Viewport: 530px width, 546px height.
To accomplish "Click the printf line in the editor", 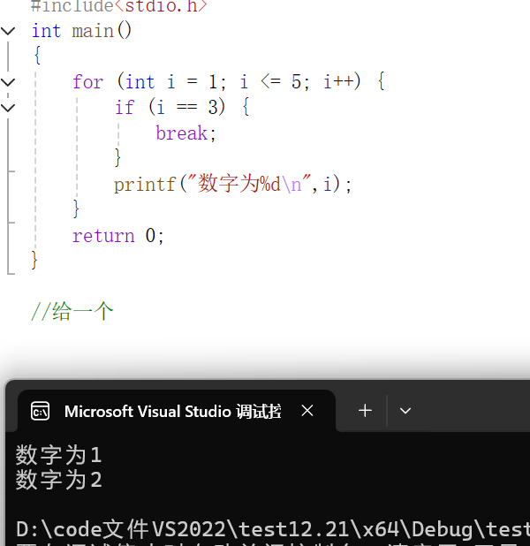I will (232, 184).
